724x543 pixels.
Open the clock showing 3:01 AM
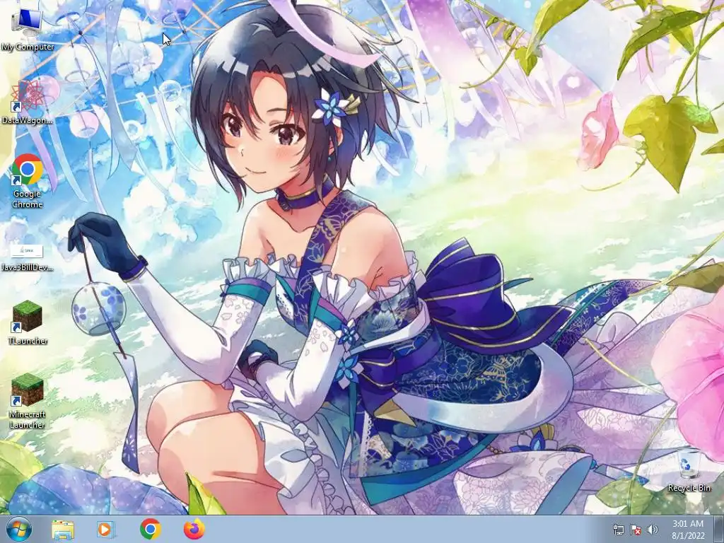[x=688, y=530]
